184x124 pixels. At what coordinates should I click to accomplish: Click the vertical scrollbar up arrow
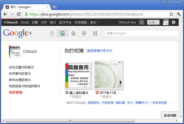(x=181, y=21)
